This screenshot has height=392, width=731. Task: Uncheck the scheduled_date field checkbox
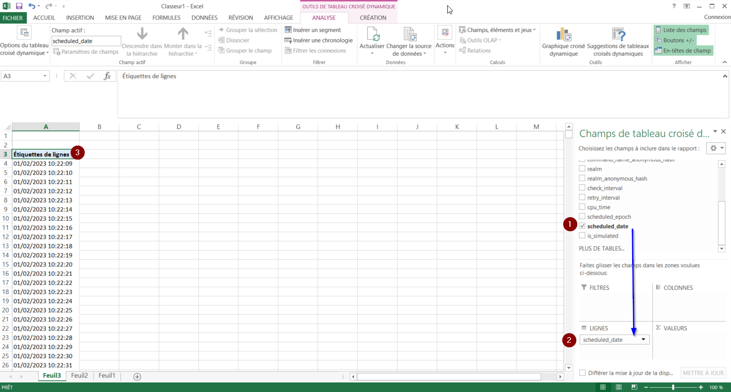(x=582, y=226)
